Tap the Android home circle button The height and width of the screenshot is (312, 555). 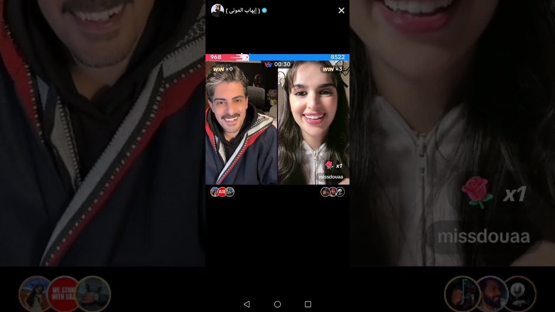click(277, 304)
